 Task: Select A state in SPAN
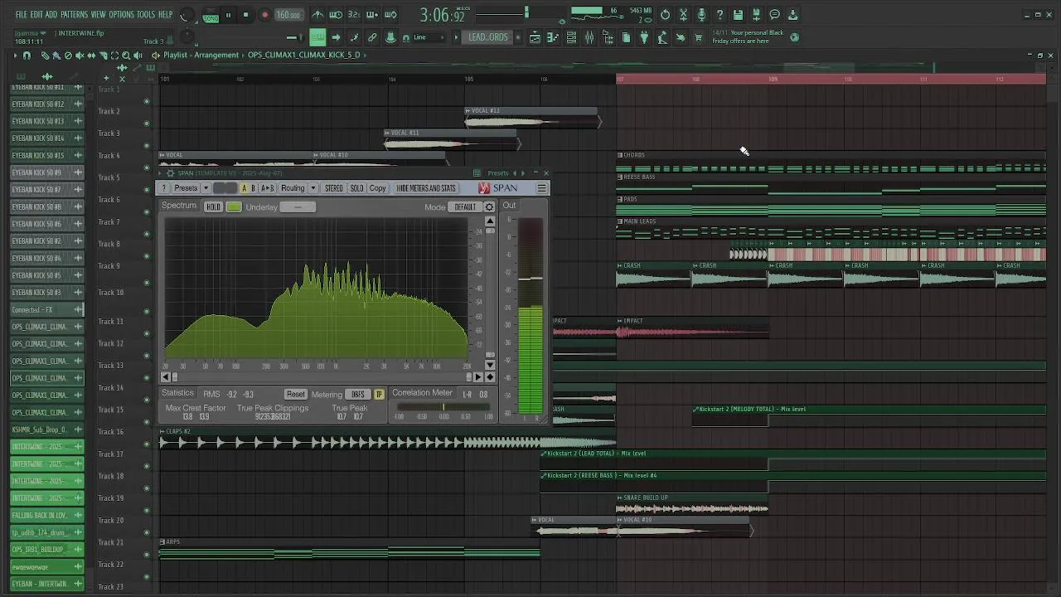tap(245, 188)
